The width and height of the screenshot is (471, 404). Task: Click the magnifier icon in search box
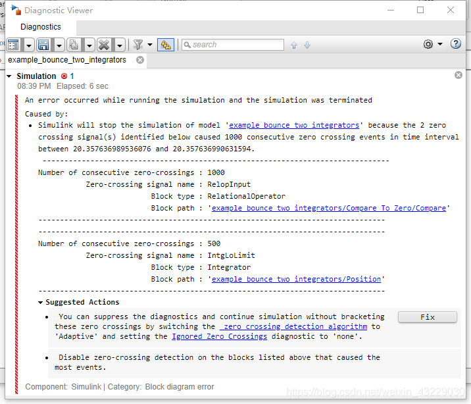[x=187, y=45]
